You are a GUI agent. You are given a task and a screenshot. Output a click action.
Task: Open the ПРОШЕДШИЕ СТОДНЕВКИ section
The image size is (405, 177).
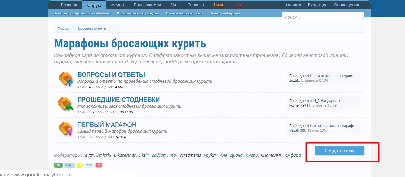(118, 100)
